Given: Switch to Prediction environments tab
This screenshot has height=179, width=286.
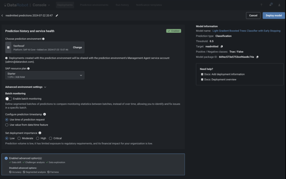Looking at the screenshot, I should point(94,5).
